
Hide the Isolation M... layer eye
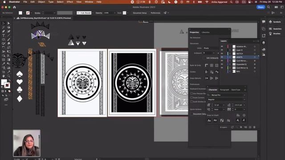coord(222,46)
